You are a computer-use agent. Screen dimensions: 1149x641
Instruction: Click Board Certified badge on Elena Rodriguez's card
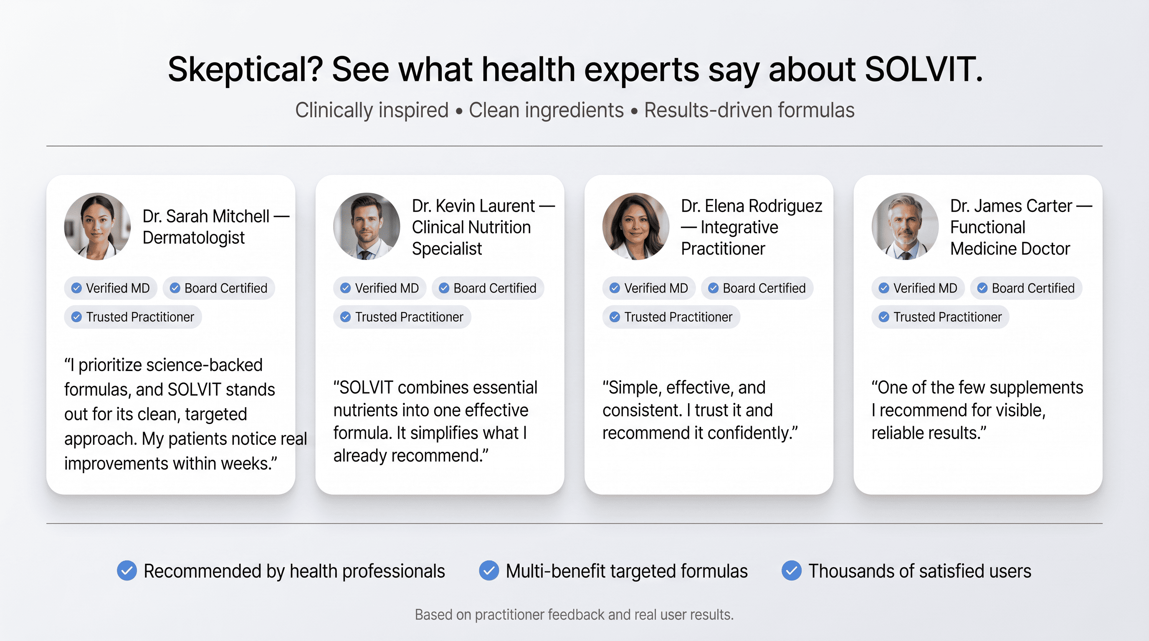757,288
